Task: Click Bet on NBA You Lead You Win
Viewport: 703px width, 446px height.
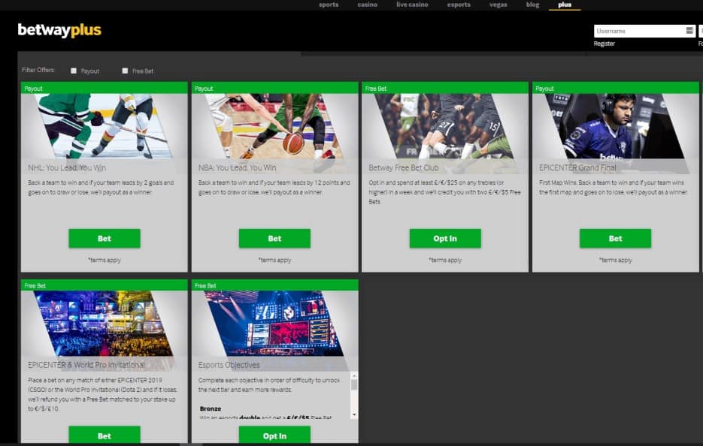Action: pos(274,238)
